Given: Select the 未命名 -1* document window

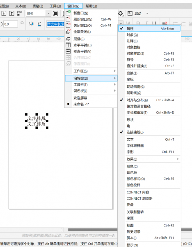Looking at the screenshot, I should pos(91,104).
